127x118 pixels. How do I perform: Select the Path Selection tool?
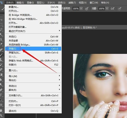(x=2, y=100)
